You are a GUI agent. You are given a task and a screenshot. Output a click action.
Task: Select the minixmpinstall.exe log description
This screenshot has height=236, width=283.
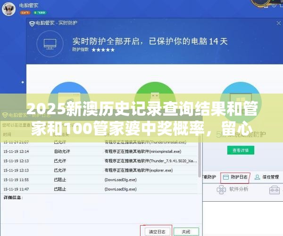143,151
